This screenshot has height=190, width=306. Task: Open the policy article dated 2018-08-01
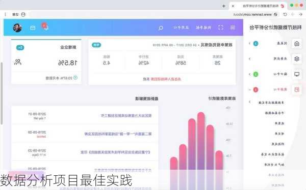[126, 115]
